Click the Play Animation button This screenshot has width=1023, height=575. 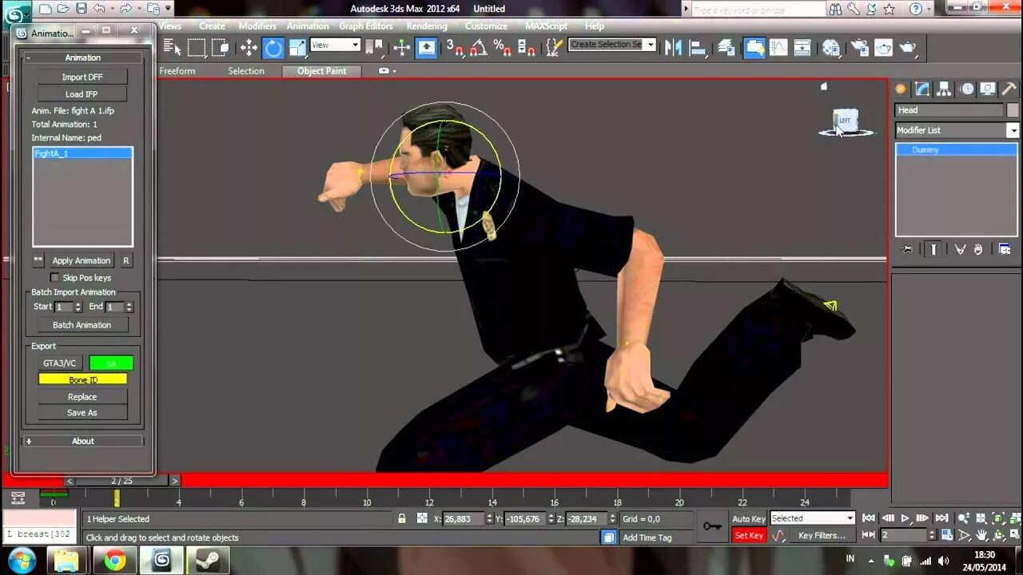906,518
